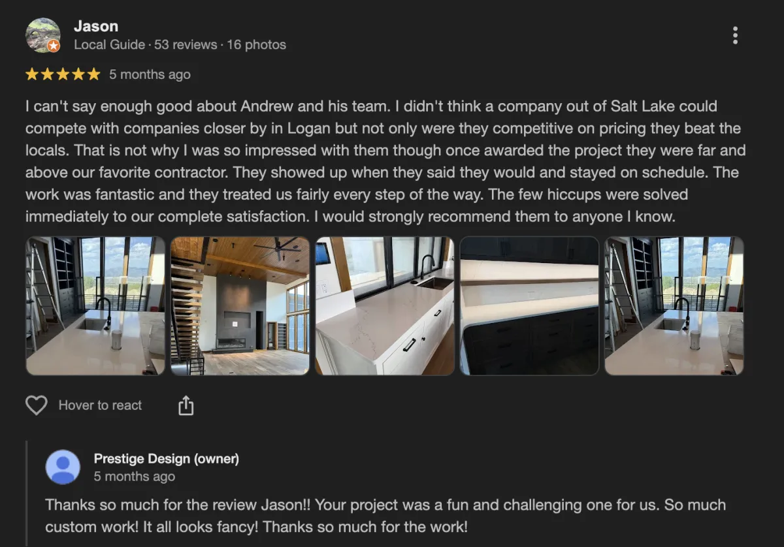Open the first review photo thumbnail

[x=95, y=305]
